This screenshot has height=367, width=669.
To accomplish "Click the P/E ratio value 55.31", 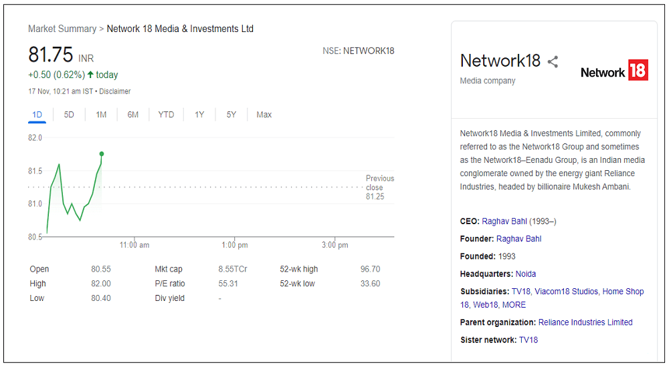I will [228, 284].
